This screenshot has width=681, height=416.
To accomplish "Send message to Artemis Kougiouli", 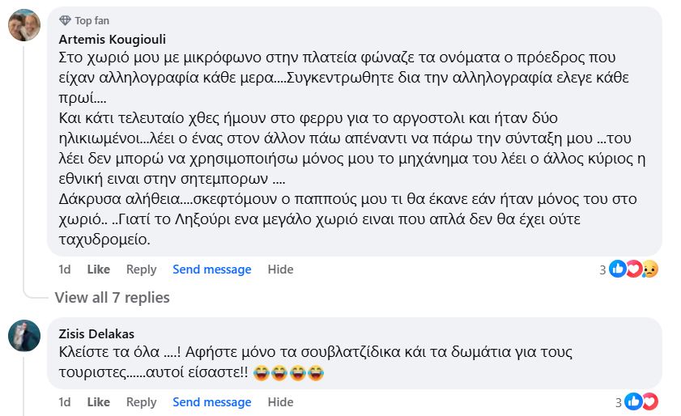I will (x=211, y=270).
